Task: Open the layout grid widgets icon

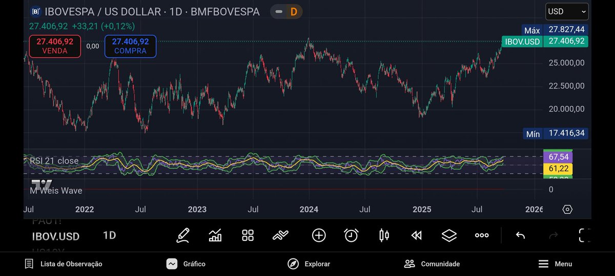Action: point(248,235)
